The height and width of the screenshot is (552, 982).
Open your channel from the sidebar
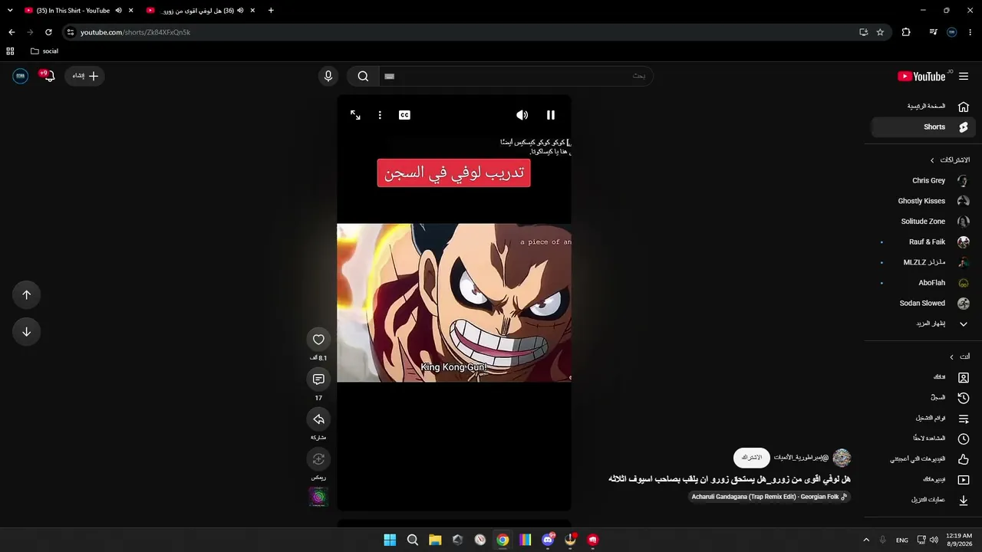(924, 377)
